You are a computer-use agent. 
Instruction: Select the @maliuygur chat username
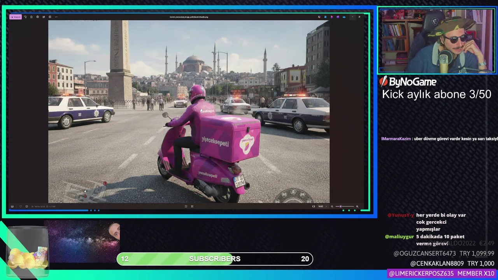[x=400, y=236]
